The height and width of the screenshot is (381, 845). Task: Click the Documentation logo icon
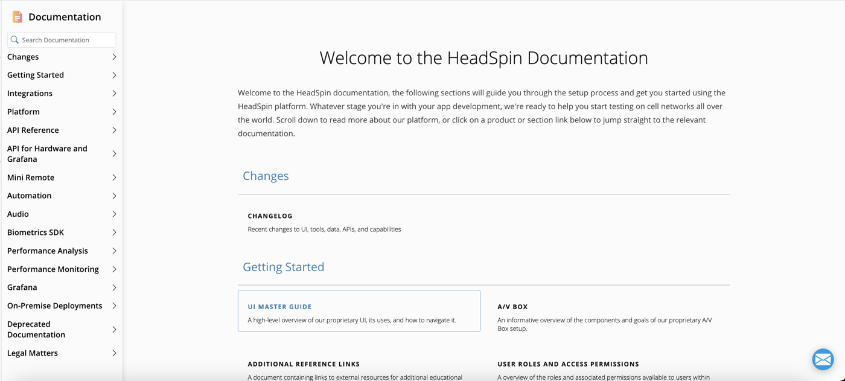click(x=18, y=17)
